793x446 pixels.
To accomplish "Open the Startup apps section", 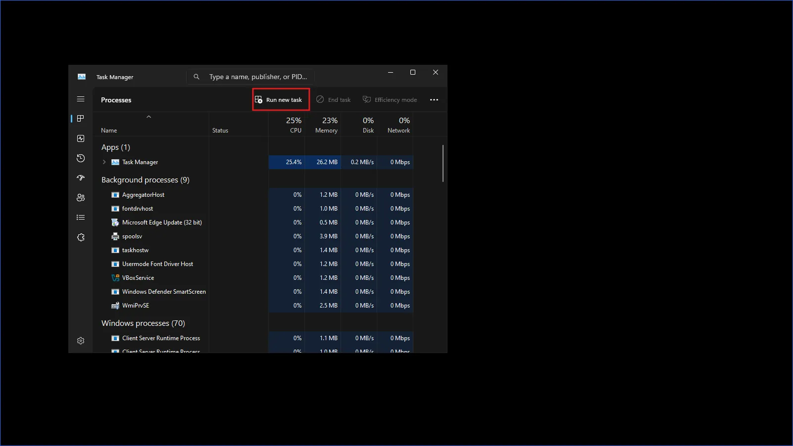I will pos(81,178).
